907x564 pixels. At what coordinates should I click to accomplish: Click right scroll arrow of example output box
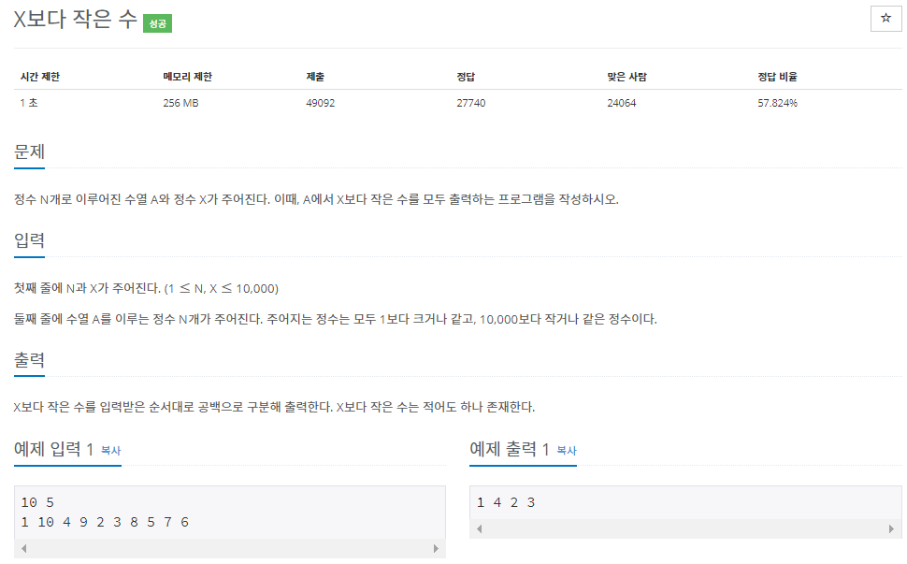891,528
